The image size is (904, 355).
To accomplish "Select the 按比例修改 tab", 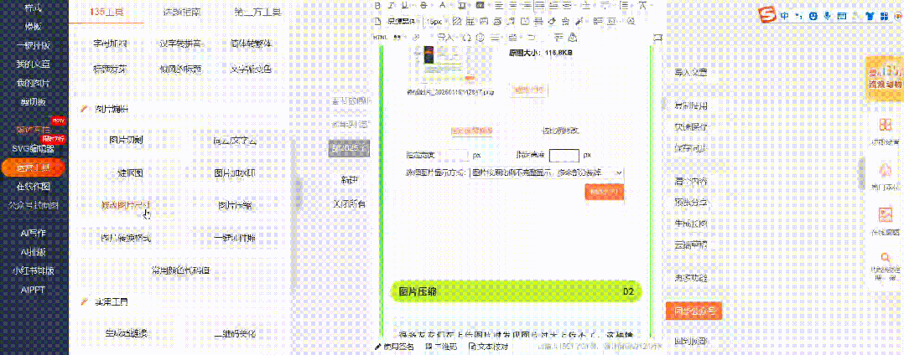I will pos(560,131).
